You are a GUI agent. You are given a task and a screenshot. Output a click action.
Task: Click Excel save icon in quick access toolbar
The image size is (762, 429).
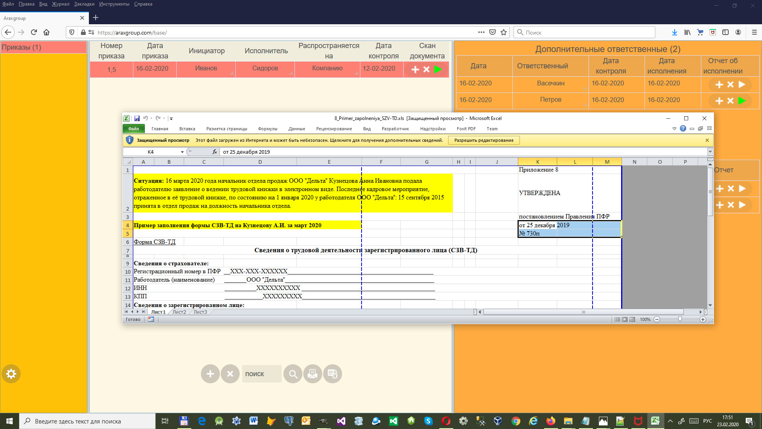pos(137,118)
